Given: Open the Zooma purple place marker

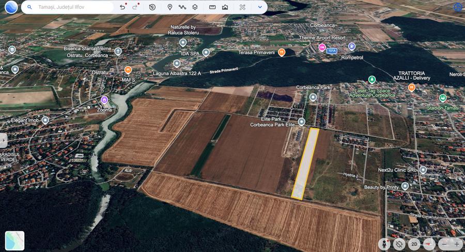Looking at the screenshot, I should pos(104,100).
